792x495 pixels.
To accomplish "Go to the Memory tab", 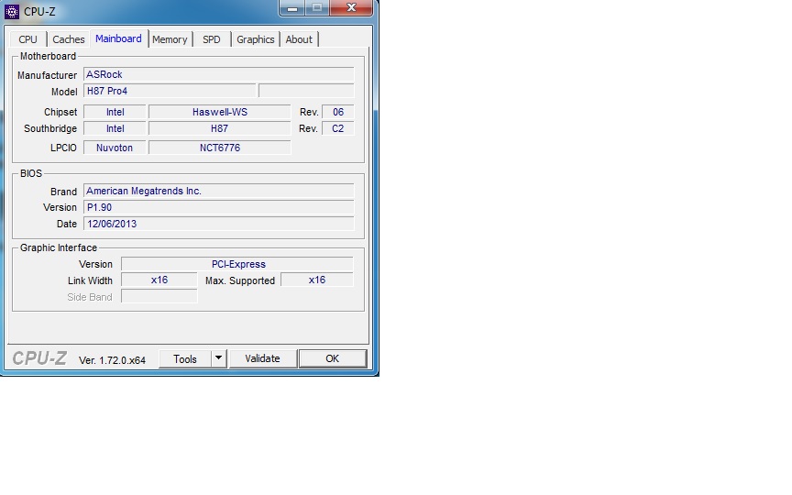I will pyautogui.click(x=170, y=39).
